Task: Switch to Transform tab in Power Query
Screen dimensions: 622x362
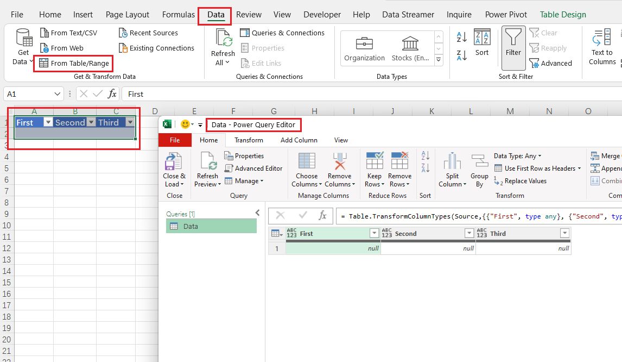Action: 249,140
